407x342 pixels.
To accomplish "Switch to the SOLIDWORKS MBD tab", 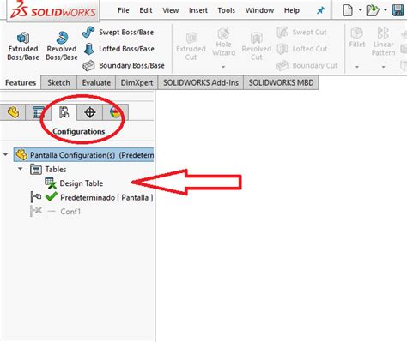I will pyautogui.click(x=281, y=83).
